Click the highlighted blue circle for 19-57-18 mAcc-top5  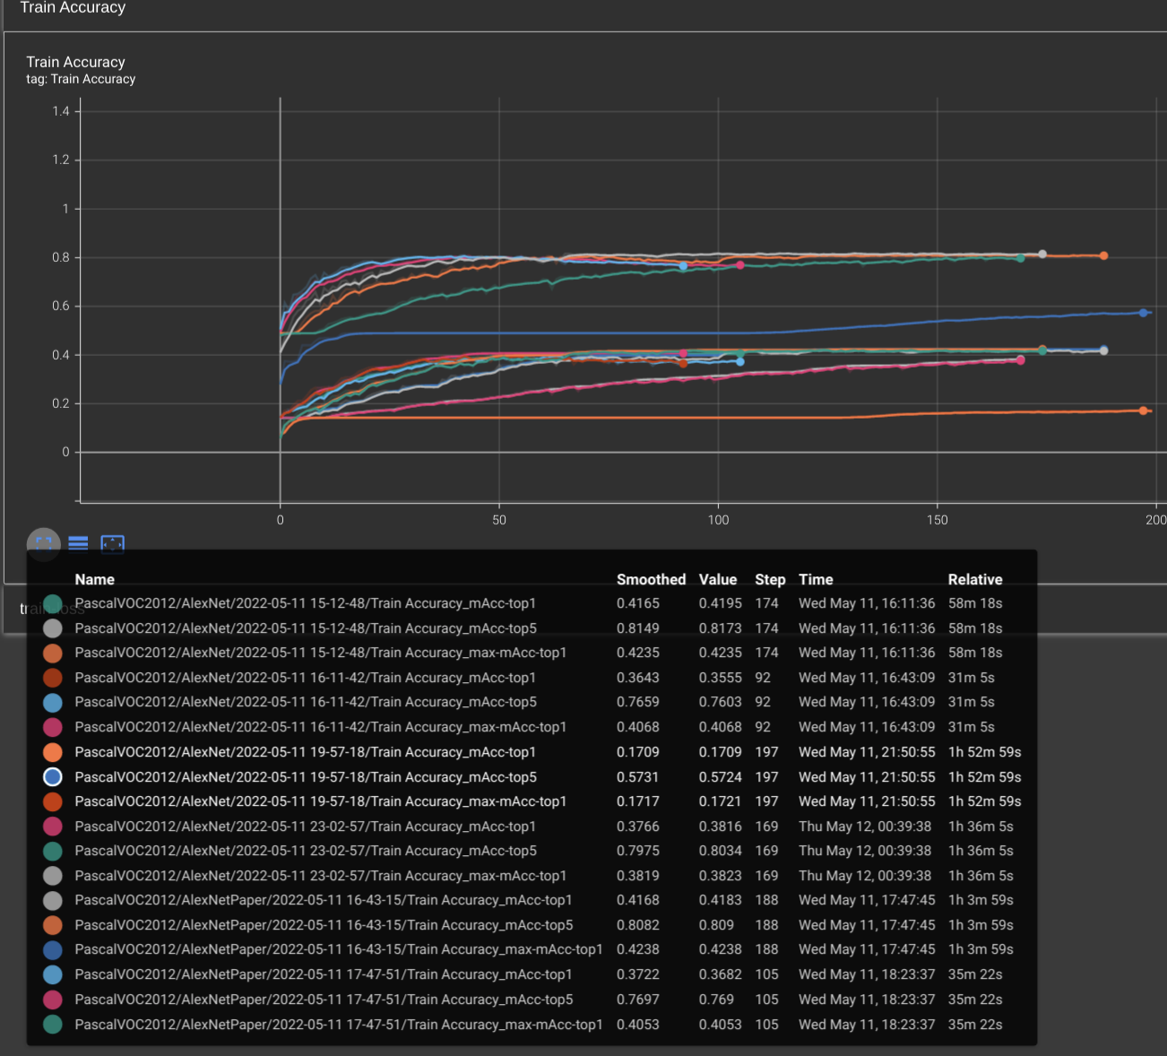pos(52,776)
